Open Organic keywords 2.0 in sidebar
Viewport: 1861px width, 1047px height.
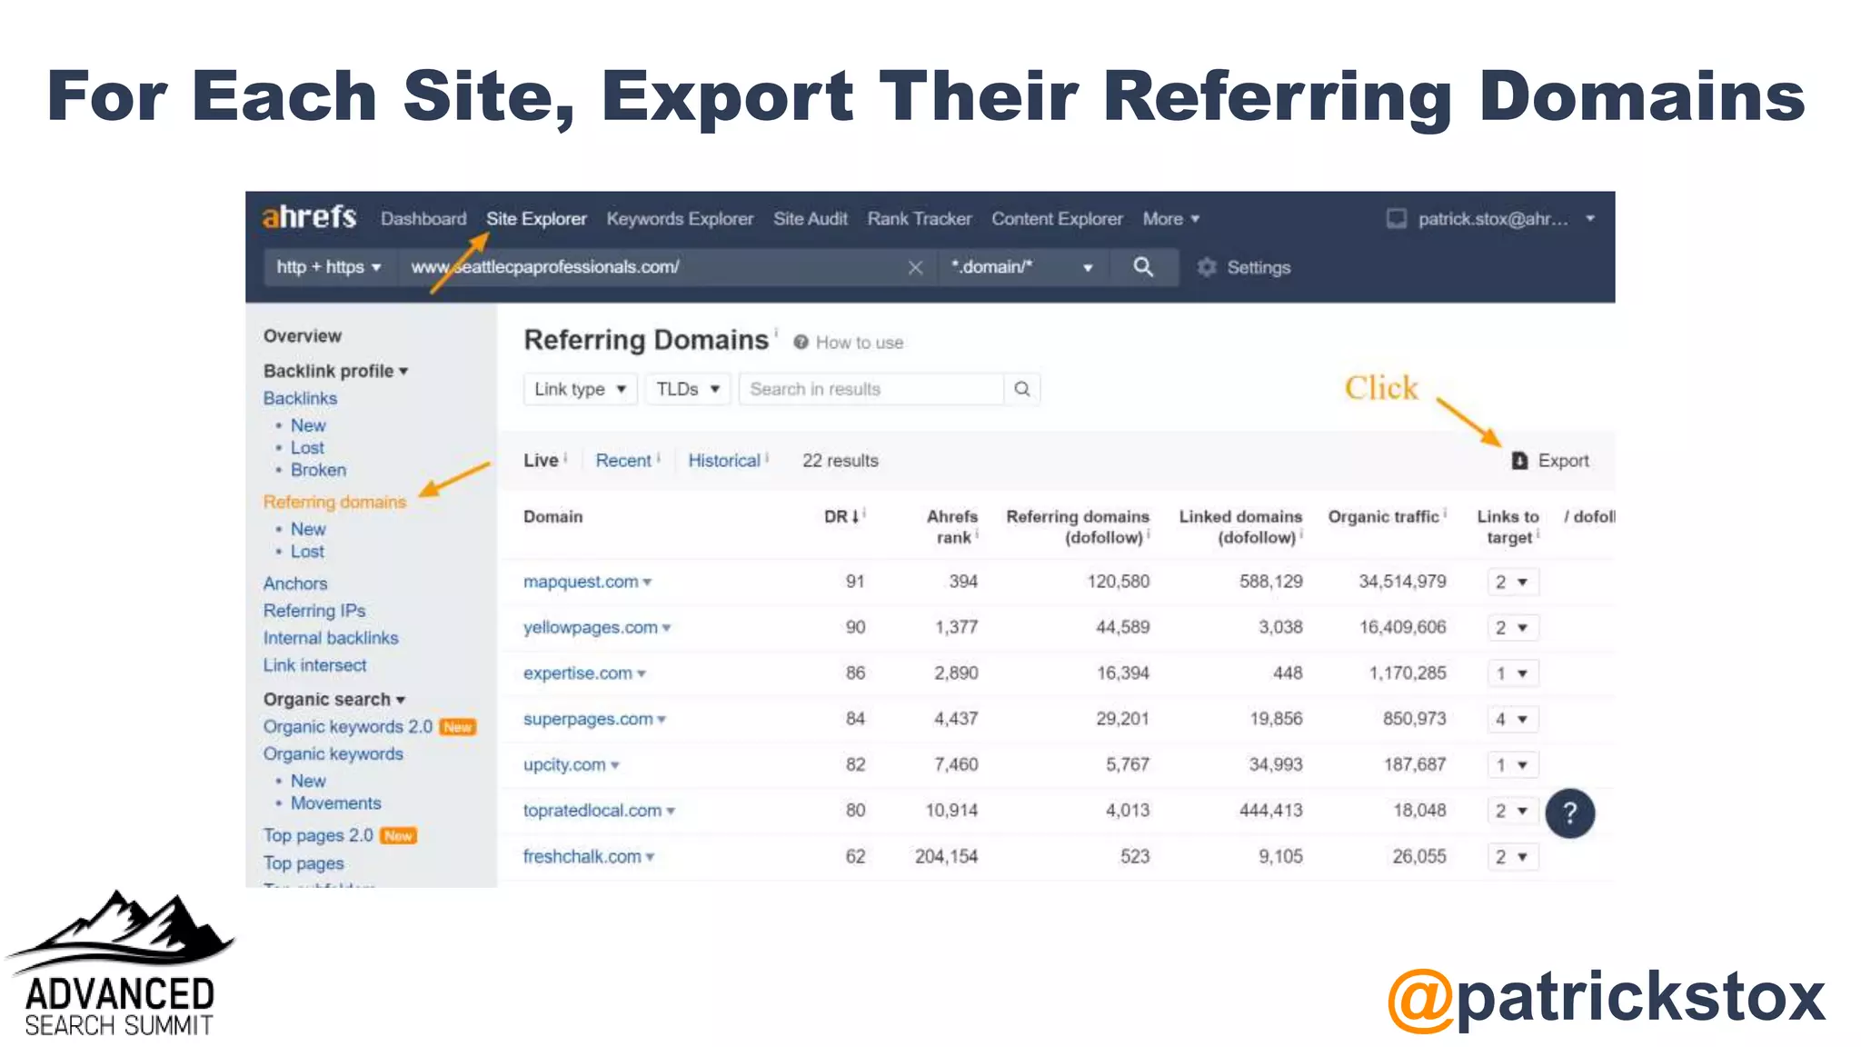(x=348, y=727)
